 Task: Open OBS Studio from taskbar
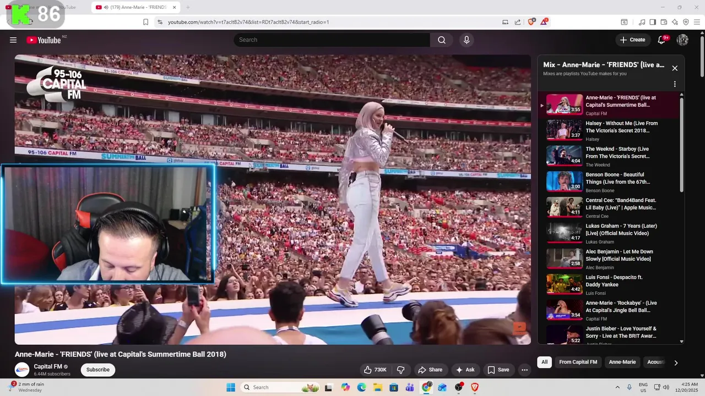point(459,387)
